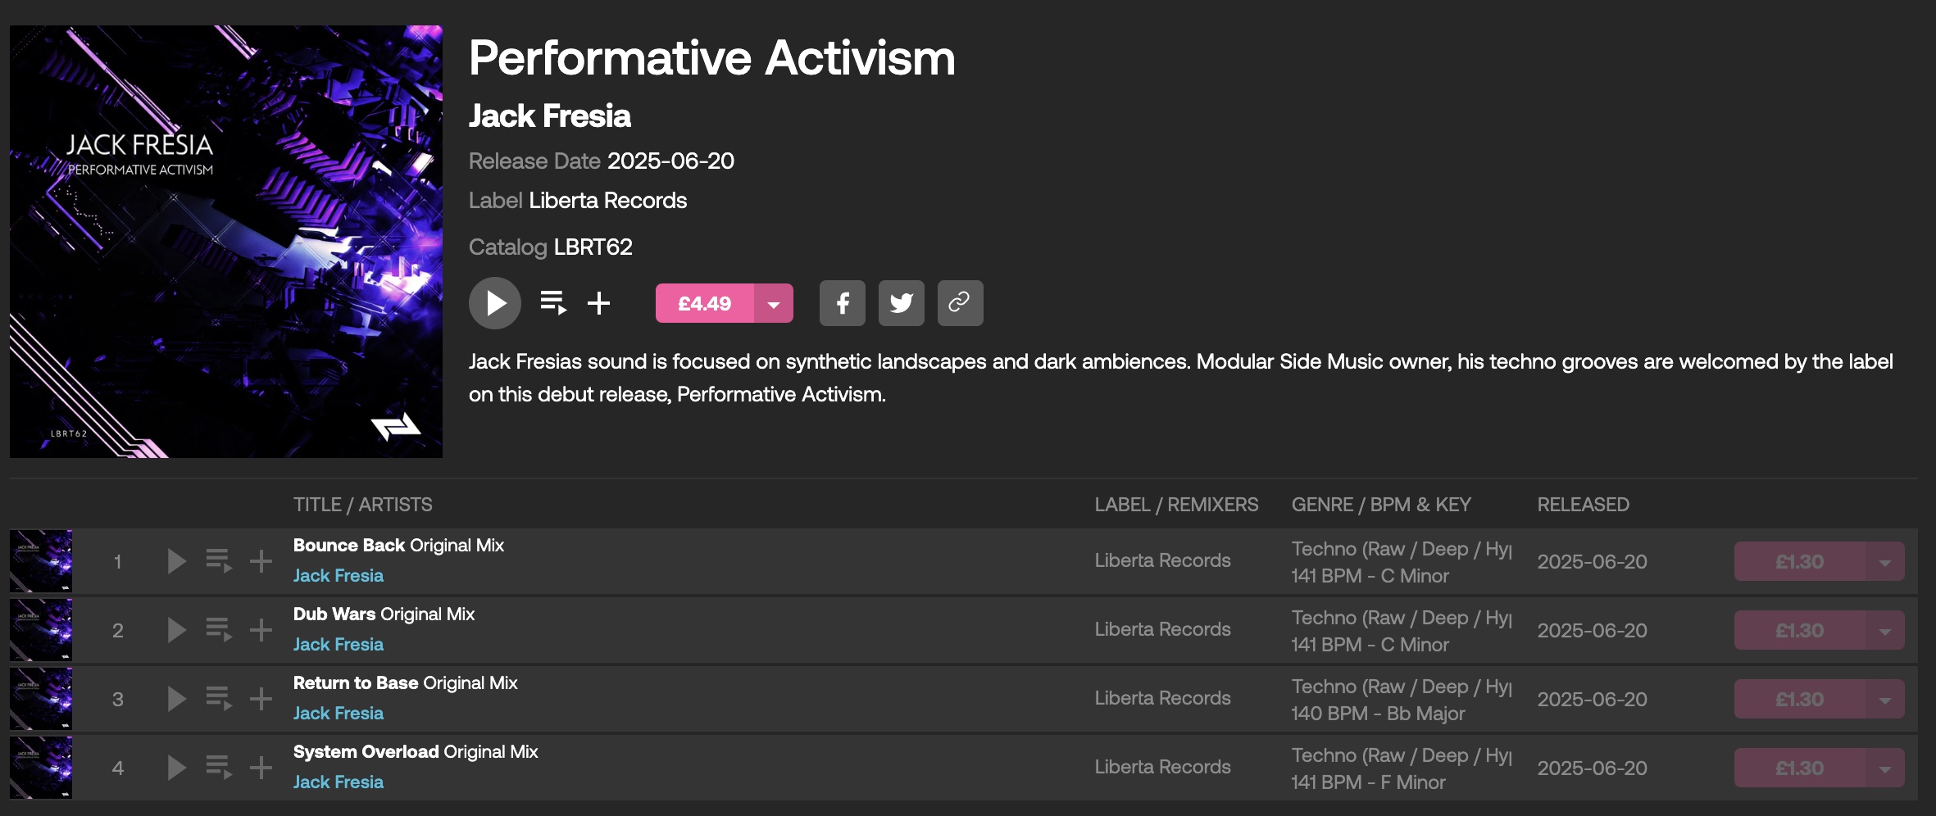Open the Bounce Back track title
The width and height of the screenshot is (1936, 816).
point(349,546)
